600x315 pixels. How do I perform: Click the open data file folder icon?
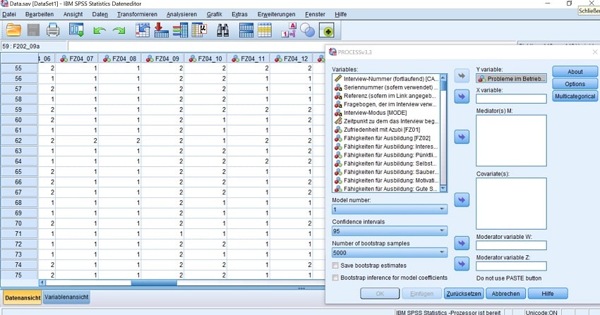(13, 30)
